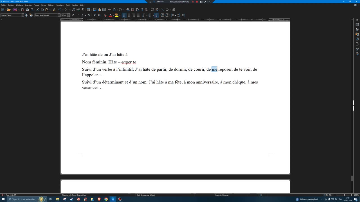360x202 pixels.
Task: Toggle Italic I formatting
Action: [x=78, y=15]
